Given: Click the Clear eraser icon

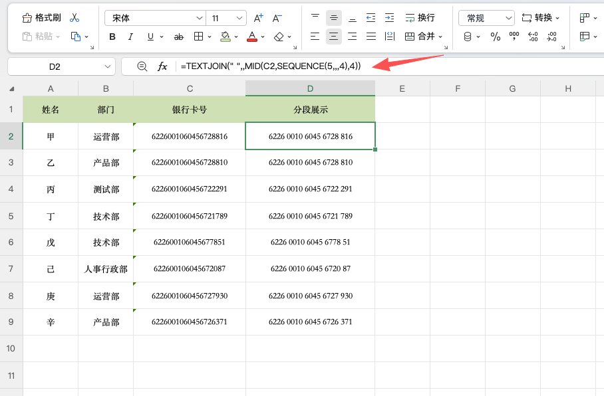Looking at the screenshot, I should (279, 37).
